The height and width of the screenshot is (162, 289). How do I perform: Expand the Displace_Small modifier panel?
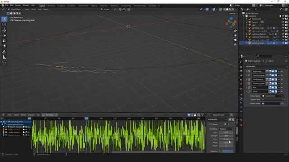(x=247, y=83)
